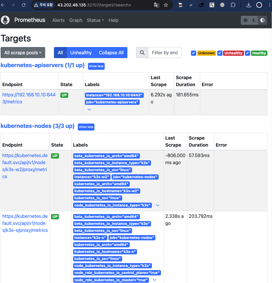Open the Graph page

76,20
